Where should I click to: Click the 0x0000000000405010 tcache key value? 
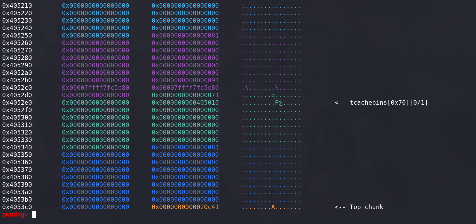coord(185,103)
